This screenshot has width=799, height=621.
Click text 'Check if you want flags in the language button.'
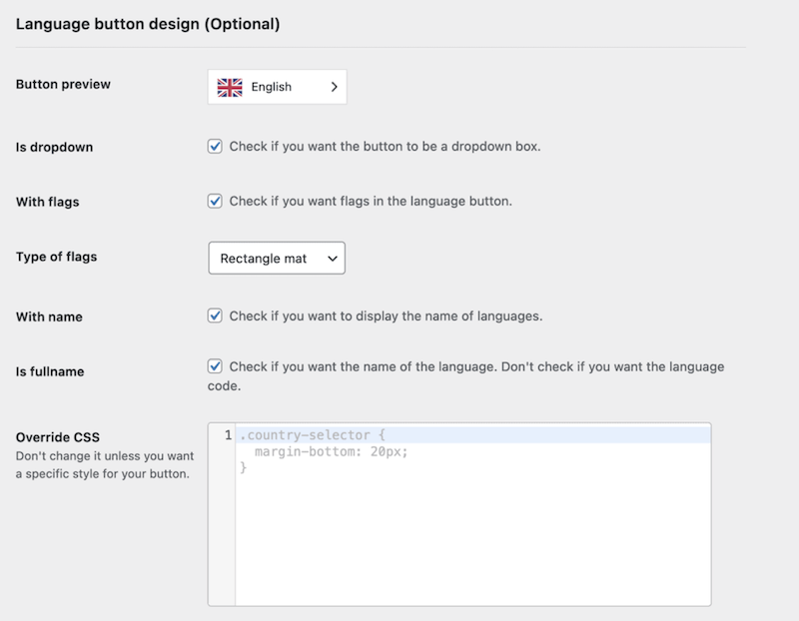[371, 202]
